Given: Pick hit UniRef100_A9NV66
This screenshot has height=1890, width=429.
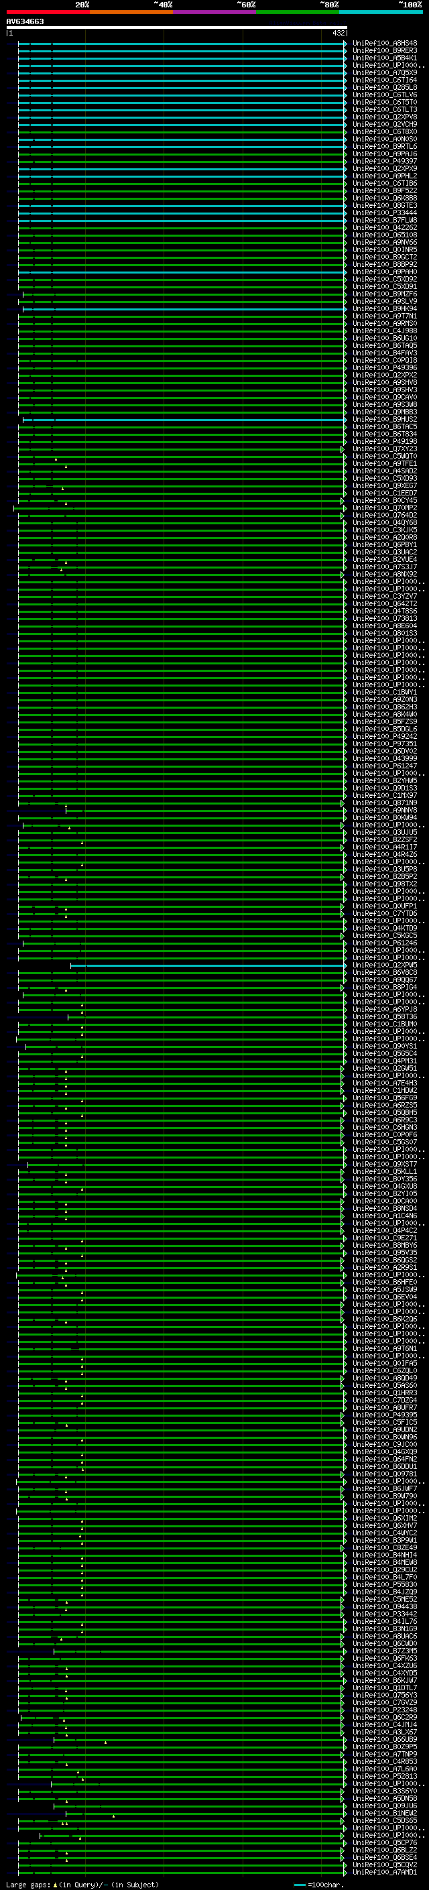Looking at the screenshot, I should point(385,243).
